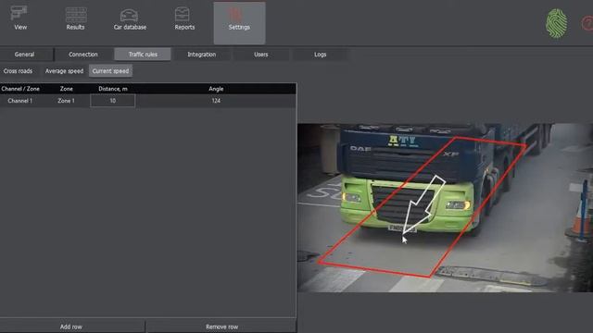Select the Channel 1 cell
Viewport: 593px width, 333px height.
(20, 101)
